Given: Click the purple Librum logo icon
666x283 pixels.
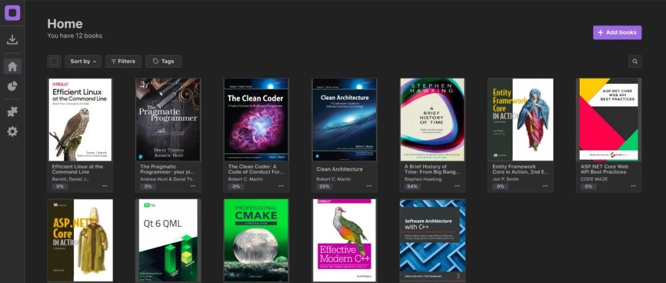Looking at the screenshot, I should 12,13.
